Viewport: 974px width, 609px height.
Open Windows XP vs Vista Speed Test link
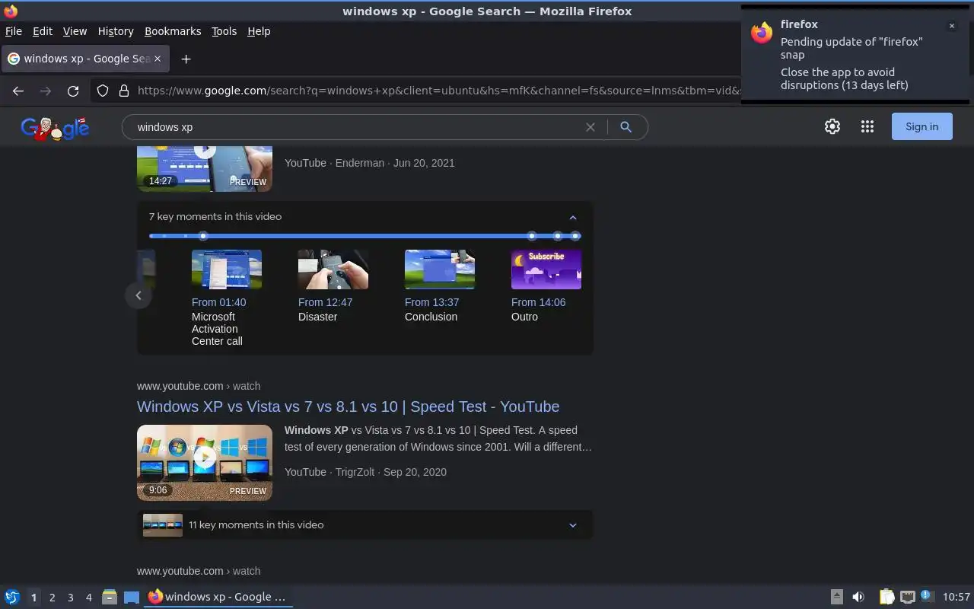348,407
